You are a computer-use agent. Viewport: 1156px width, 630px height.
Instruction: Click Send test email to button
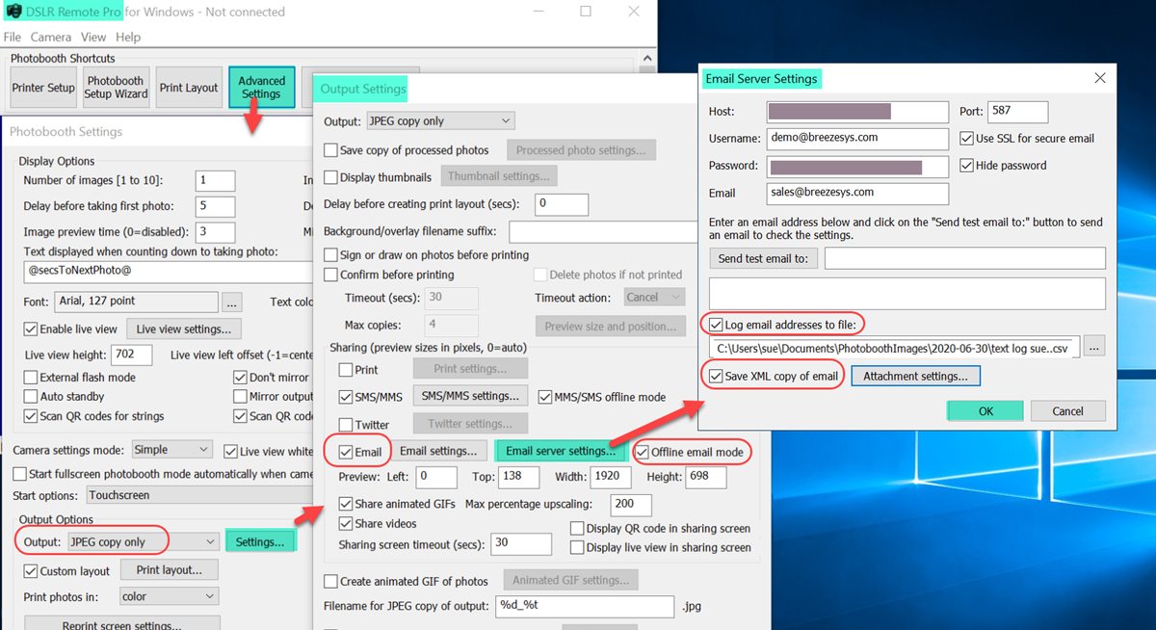pos(764,258)
